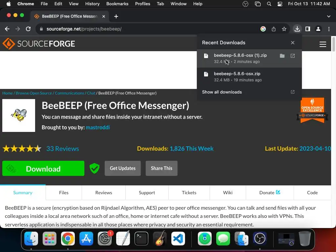Open OBS Studio from the Dock
This screenshot has width=336, height=252.
[x=260, y=239]
